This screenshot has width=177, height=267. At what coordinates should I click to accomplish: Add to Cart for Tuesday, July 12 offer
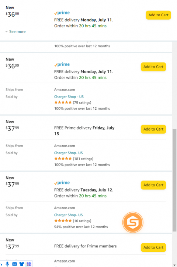click(153, 185)
